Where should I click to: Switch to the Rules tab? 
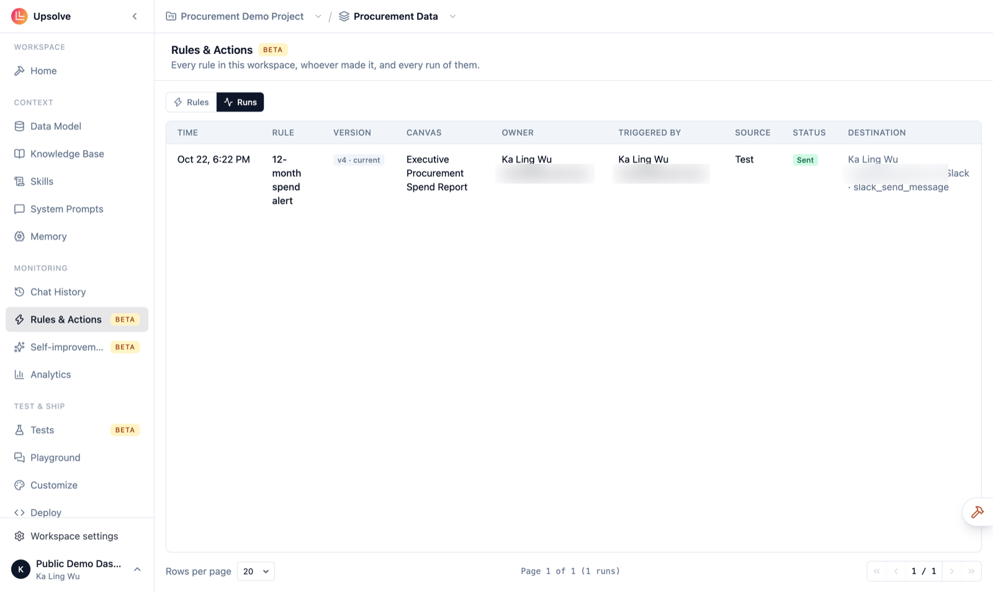191,102
